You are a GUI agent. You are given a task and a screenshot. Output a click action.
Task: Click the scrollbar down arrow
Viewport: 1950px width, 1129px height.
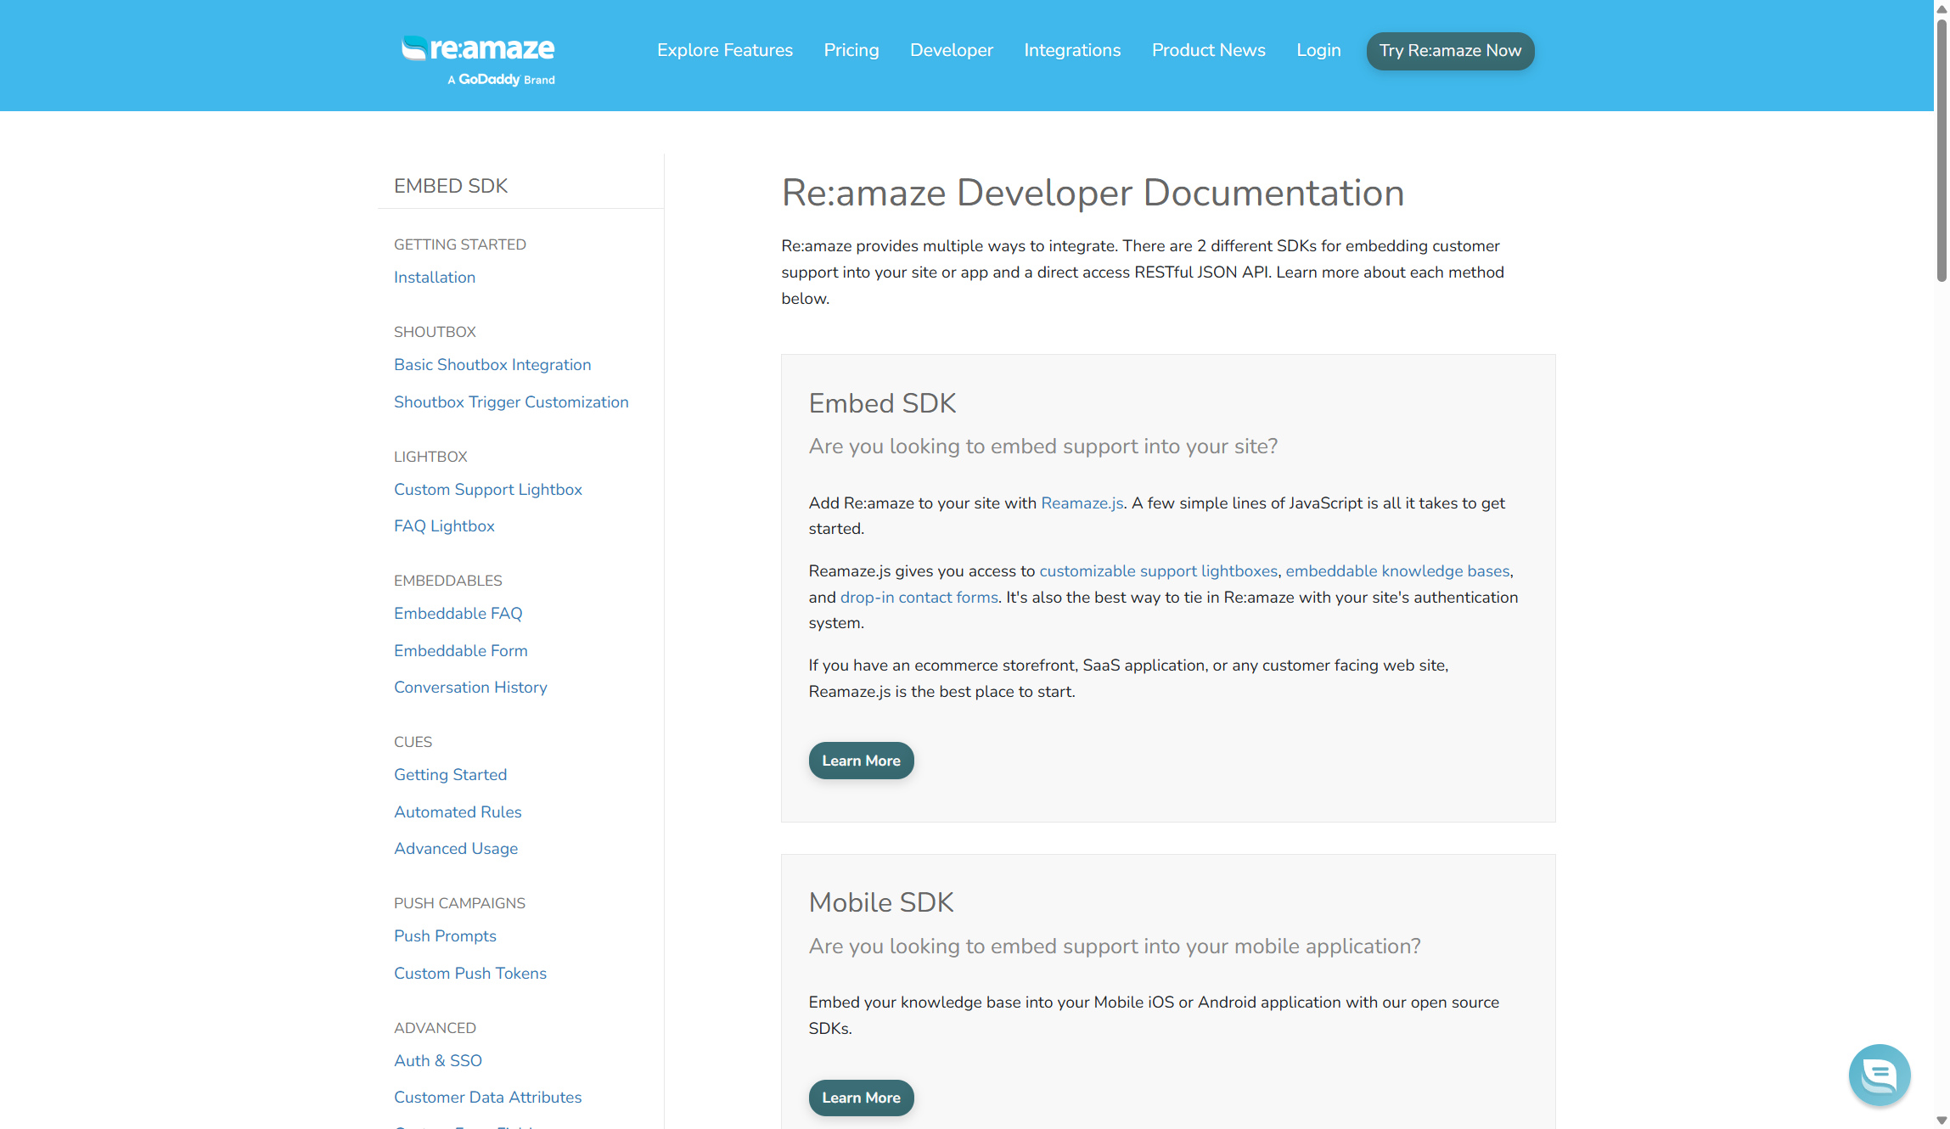pos(1942,1121)
